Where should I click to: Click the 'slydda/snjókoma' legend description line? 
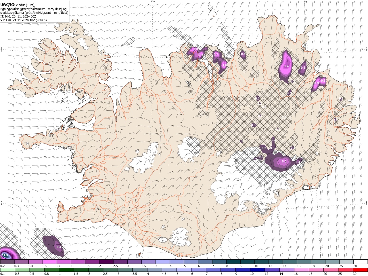(34, 13)
